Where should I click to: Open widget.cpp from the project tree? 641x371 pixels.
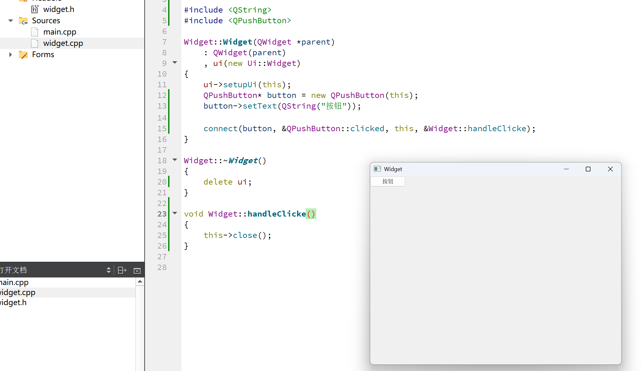[63, 43]
